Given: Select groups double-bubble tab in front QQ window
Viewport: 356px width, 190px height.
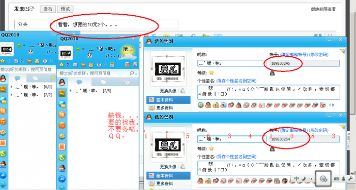Looking at the screenshot, I should [x=104, y=82].
